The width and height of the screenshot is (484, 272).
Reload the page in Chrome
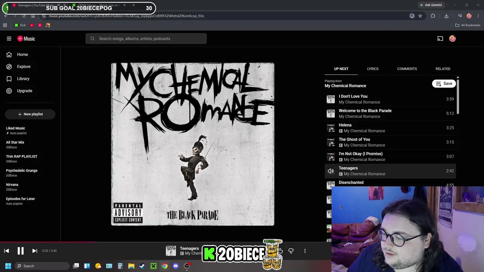tap(24, 16)
